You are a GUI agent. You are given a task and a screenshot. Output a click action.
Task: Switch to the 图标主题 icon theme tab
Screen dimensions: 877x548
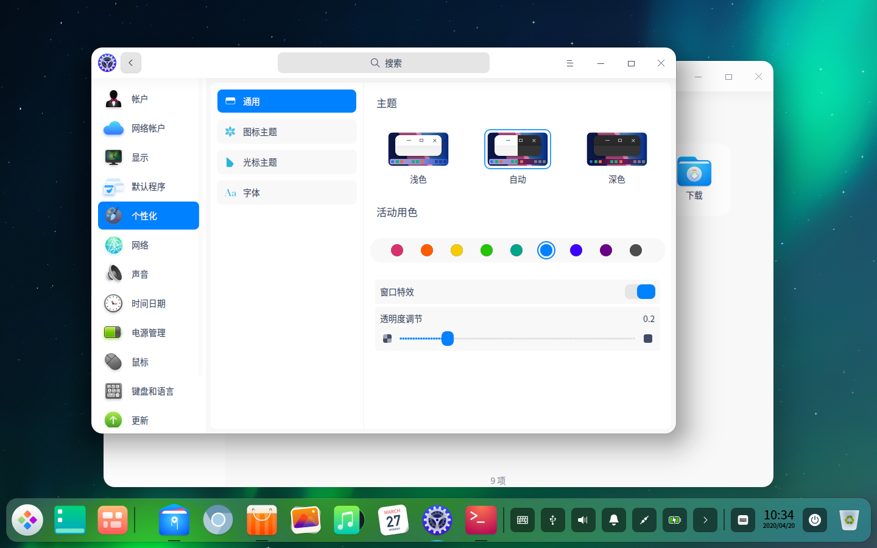(287, 132)
